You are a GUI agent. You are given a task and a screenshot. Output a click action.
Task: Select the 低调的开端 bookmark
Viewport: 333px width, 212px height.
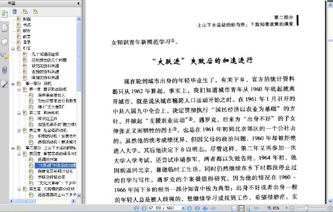point(47,159)
